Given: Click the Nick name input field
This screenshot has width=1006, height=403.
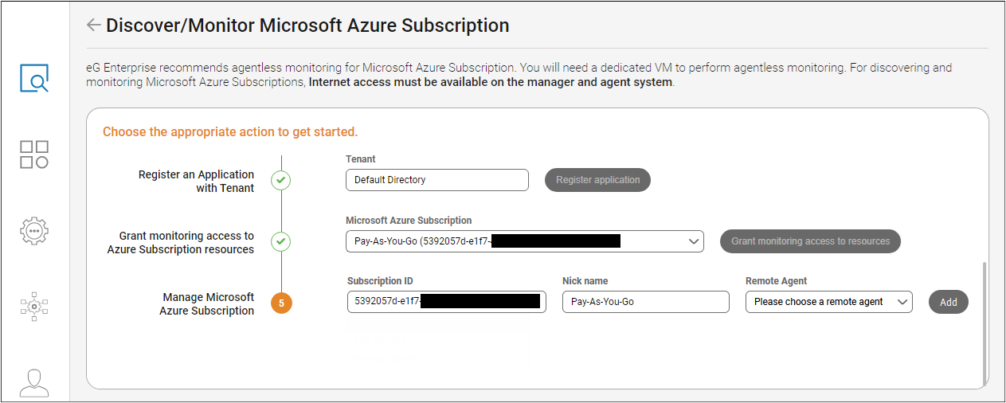Looking at the screenshot, I should click(x=645, y=302).
